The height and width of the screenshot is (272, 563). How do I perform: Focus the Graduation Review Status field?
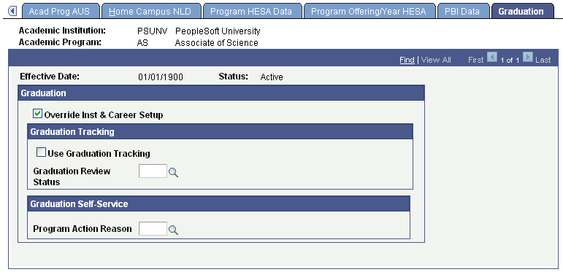[153, 171]
